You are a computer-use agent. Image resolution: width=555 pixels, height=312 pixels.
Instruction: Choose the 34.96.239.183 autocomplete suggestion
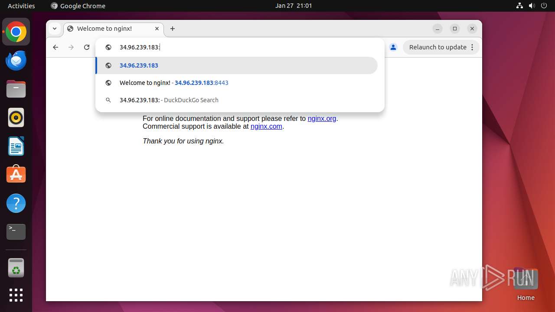pyautogui.click(x=237, y=65)
